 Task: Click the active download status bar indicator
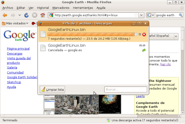click(144, 120)
